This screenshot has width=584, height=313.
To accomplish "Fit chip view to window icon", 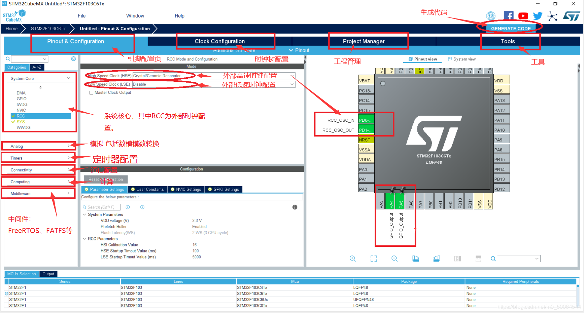I will 374,259.
